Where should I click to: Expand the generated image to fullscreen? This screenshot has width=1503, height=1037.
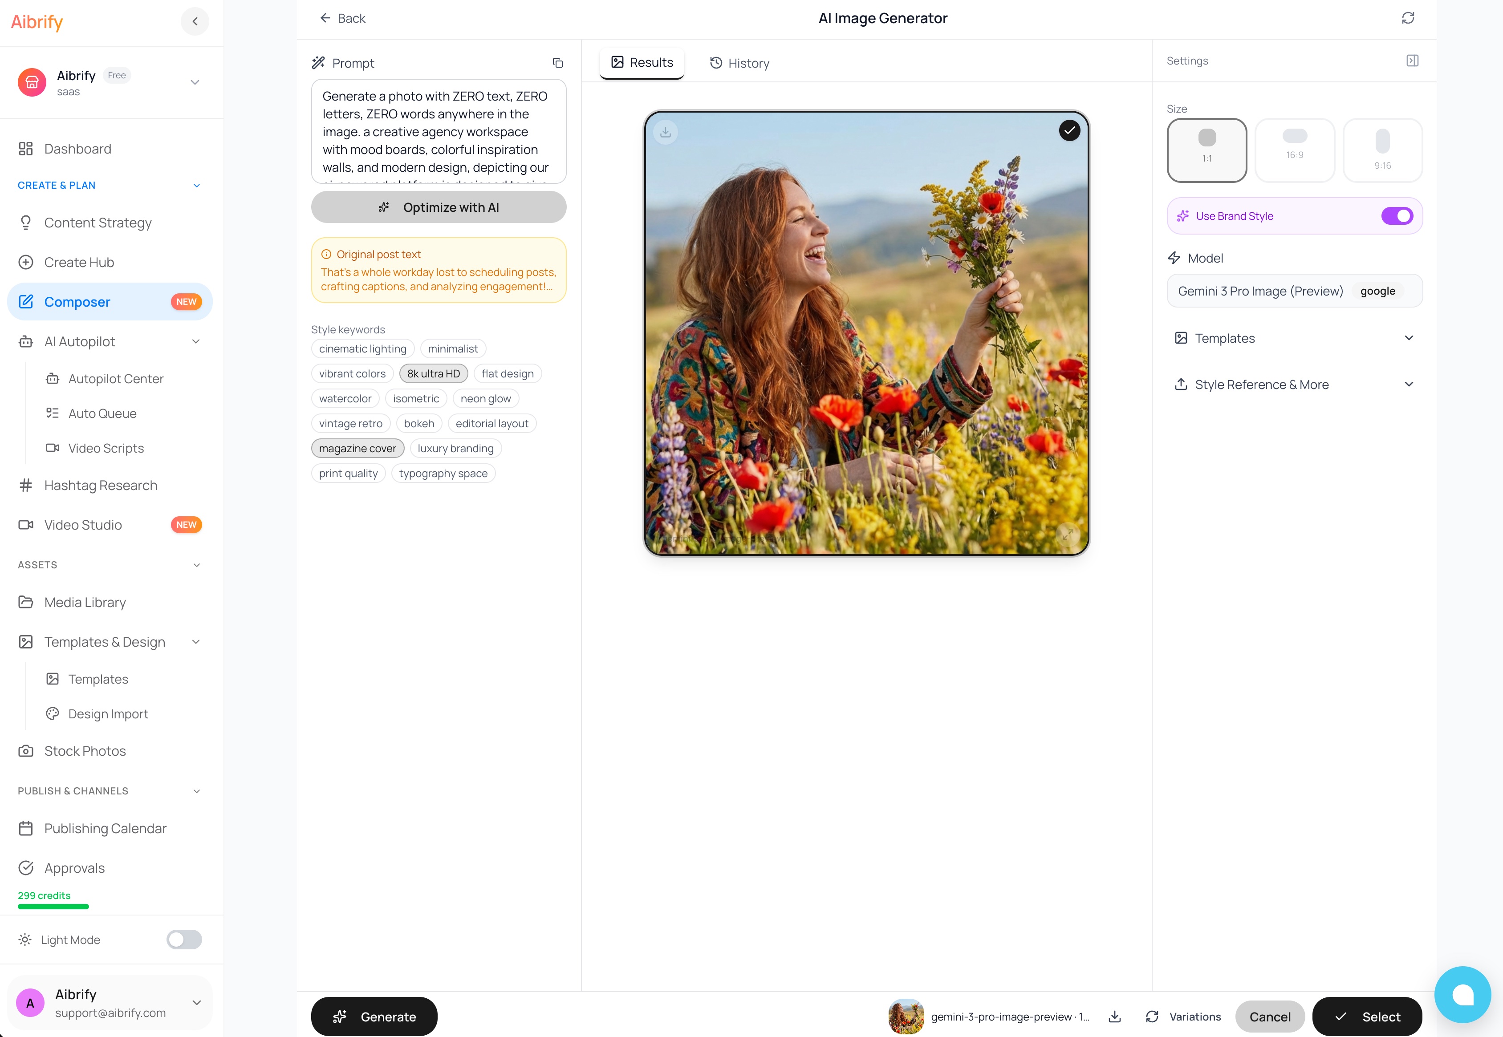tap(1067, 535)
